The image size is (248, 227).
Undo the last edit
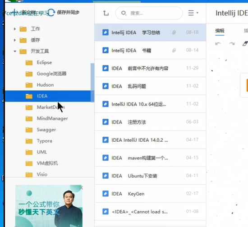(218, 43)
